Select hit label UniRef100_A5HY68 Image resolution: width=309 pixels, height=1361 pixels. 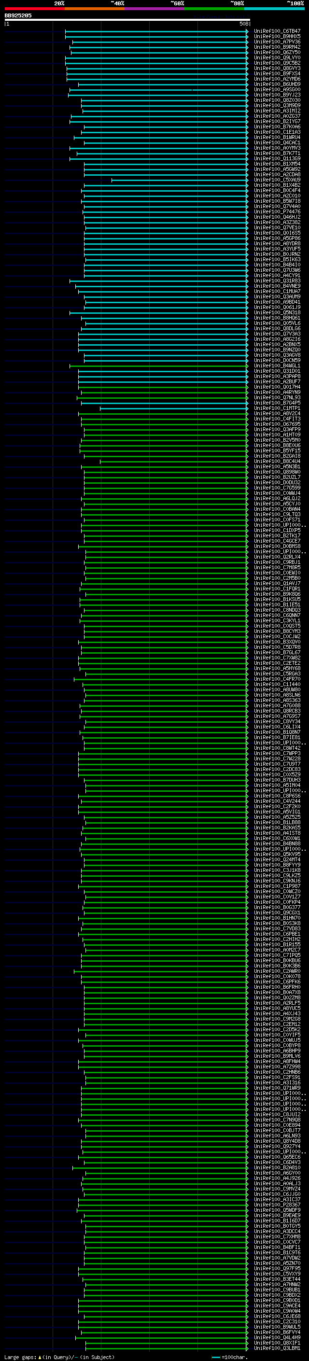coord(277,668)
